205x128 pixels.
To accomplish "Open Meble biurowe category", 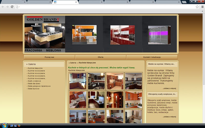I will [34, 89].
